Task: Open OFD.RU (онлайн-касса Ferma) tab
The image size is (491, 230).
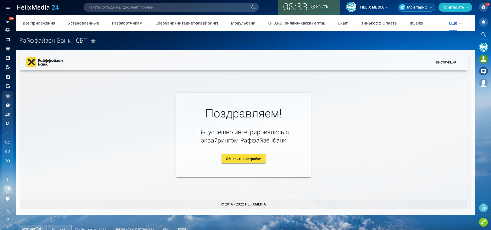Action: (x=297, y=23)
